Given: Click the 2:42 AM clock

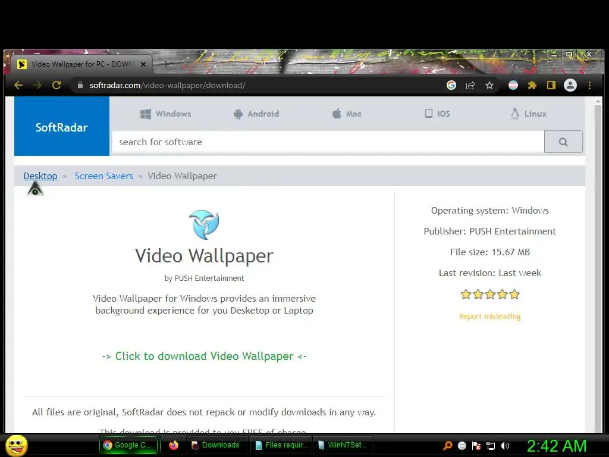Looking at the screenshot, I should tap(557, 446).
